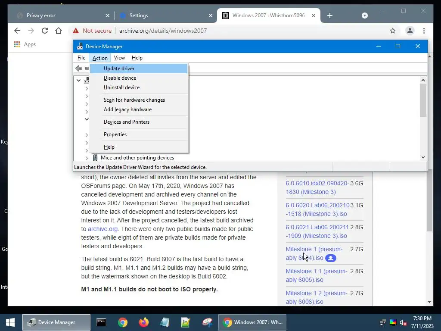Open Command Prompt from the taskbar
Image resolution: width=441 pixels, height=331 pixels.
(x=101, y=322)
